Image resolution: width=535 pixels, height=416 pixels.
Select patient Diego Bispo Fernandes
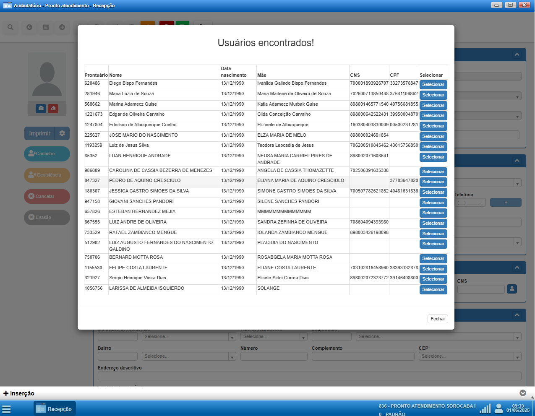point(433,85)
